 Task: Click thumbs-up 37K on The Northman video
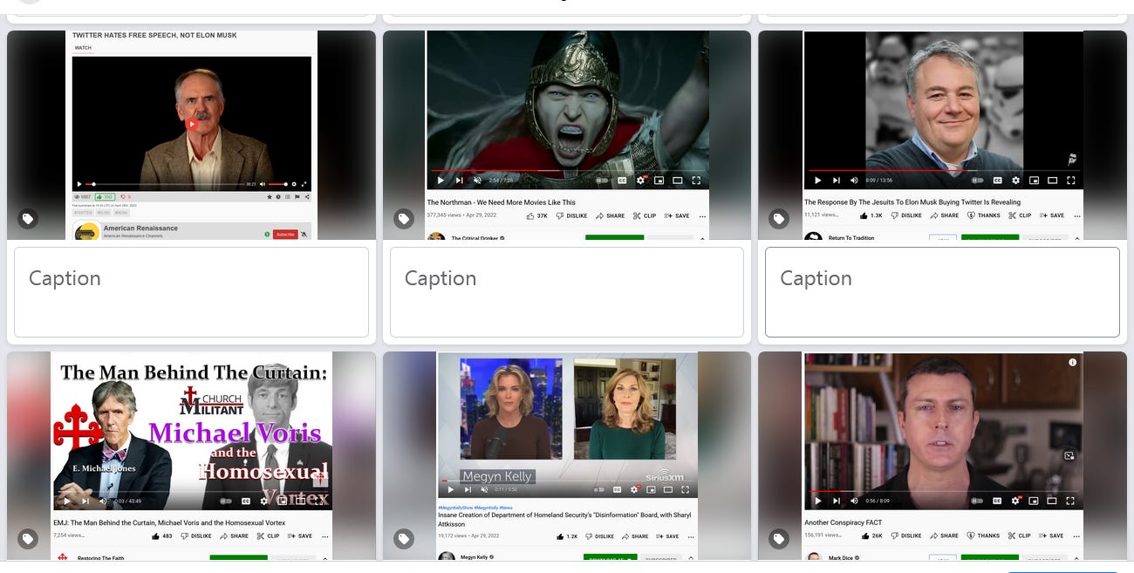pyautogui.click(x=537, y=215)
